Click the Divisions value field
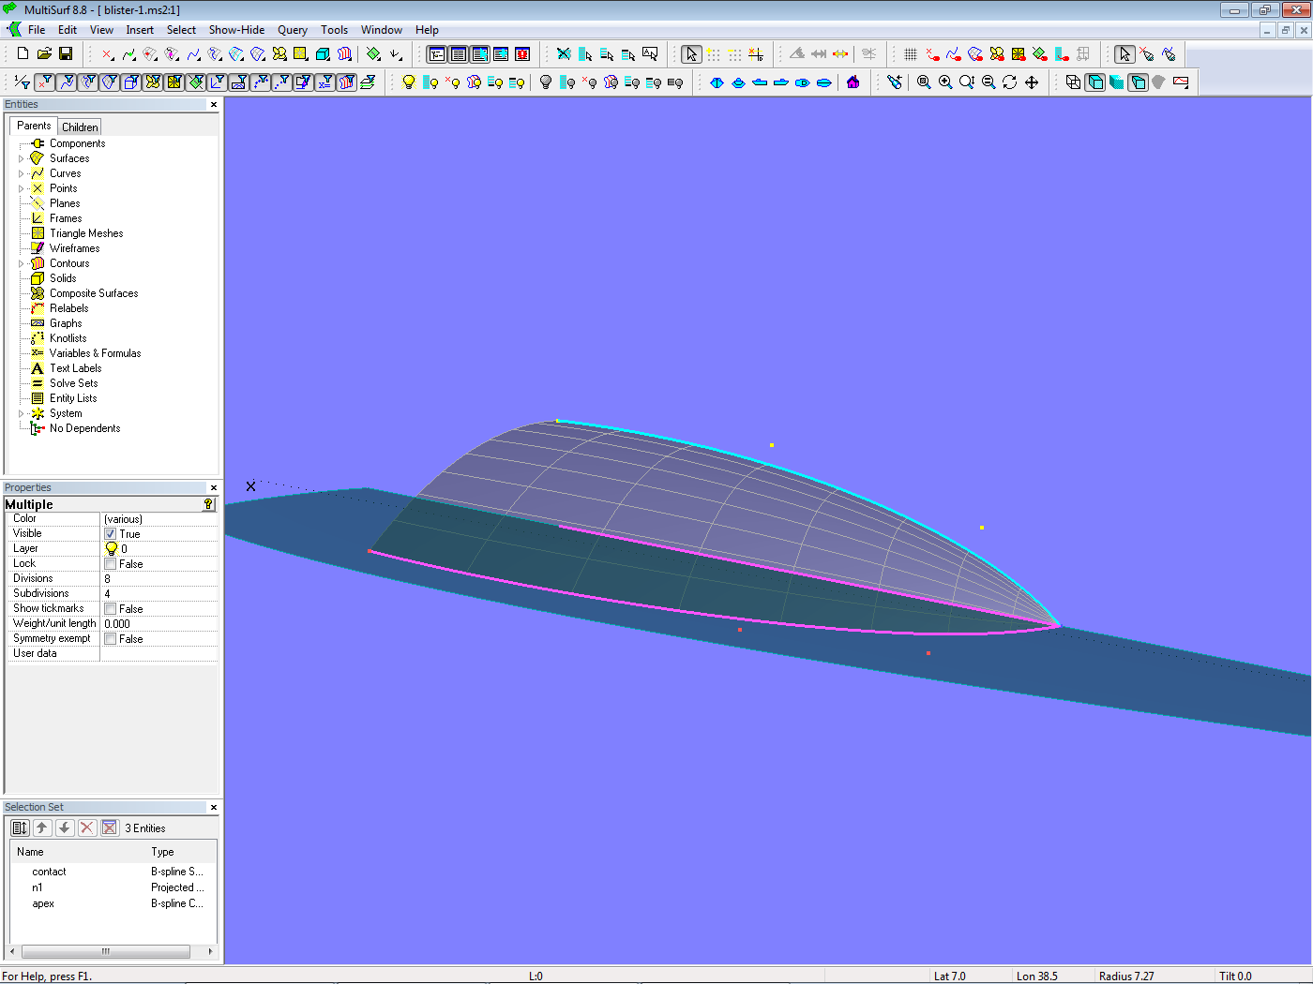This screenshot has height=984, width=1313. click(158, 579)
